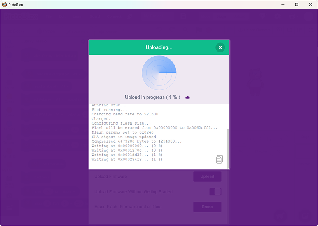
Task: Click log line 'SHA digest in image updated'
Action: pos(124,137)
